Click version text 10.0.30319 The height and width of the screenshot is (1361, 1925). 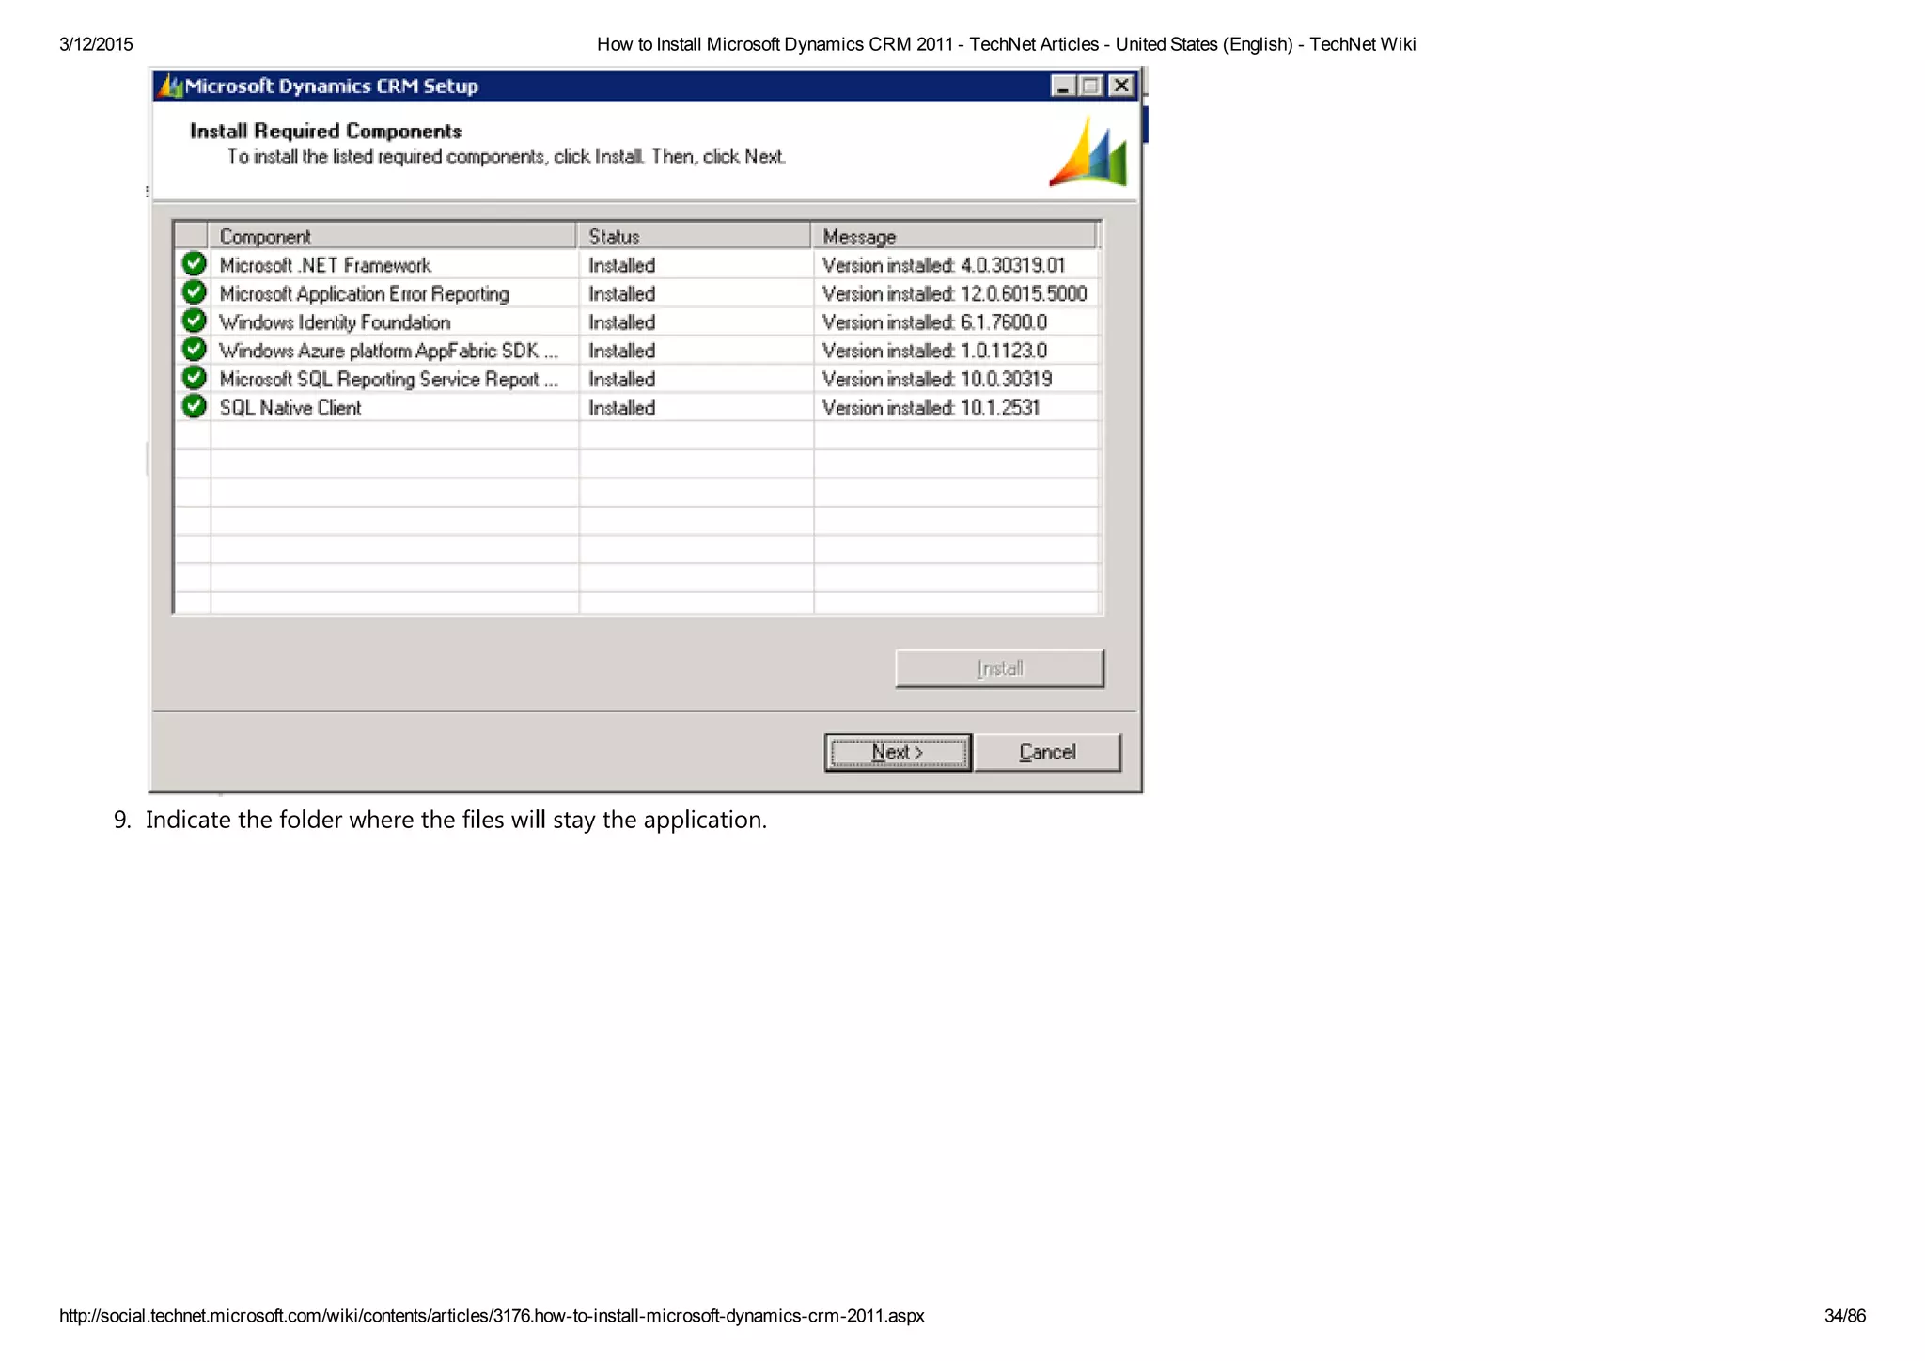coord(1007,379)
